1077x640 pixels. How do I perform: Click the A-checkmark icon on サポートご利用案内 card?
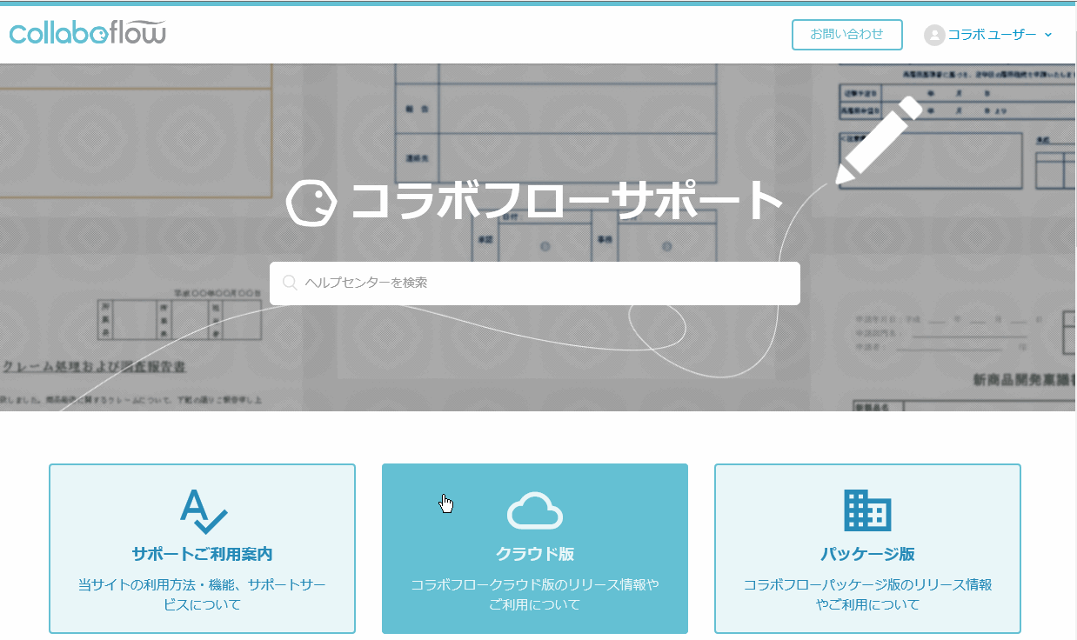point(203,511)
